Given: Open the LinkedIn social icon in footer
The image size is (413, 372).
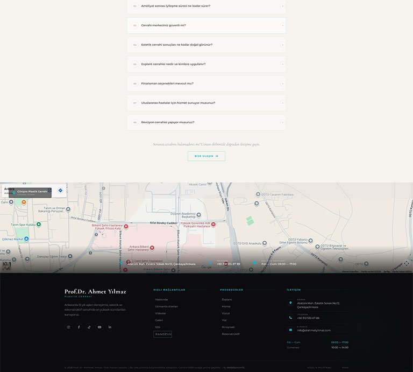Looking at the screenshot, I should tap(110, 327).
